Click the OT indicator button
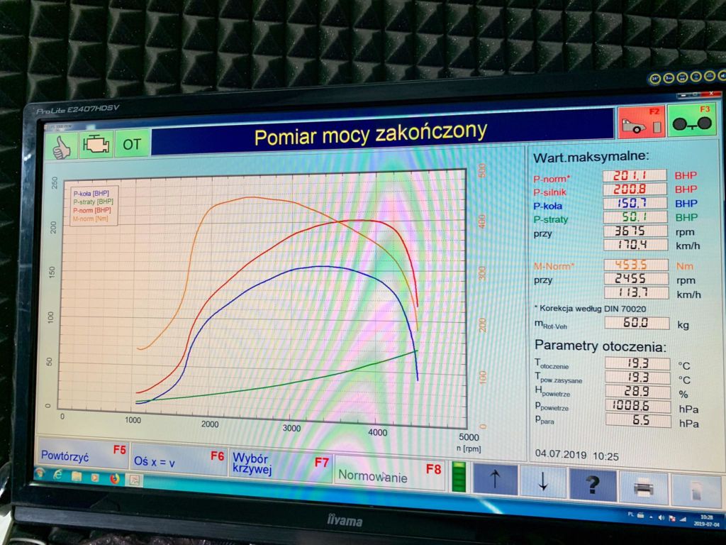This screenshot has height=545, width=726. coord(132,144)
